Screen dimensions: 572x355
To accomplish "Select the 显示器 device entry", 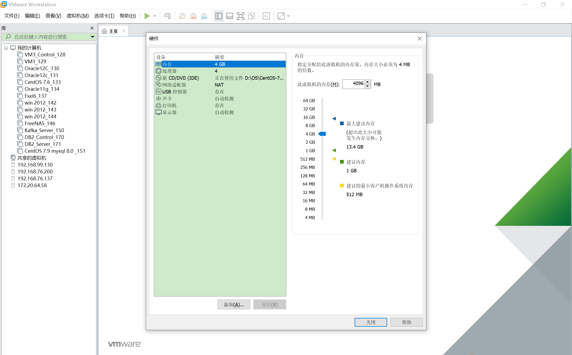I will tap(169, 112).
